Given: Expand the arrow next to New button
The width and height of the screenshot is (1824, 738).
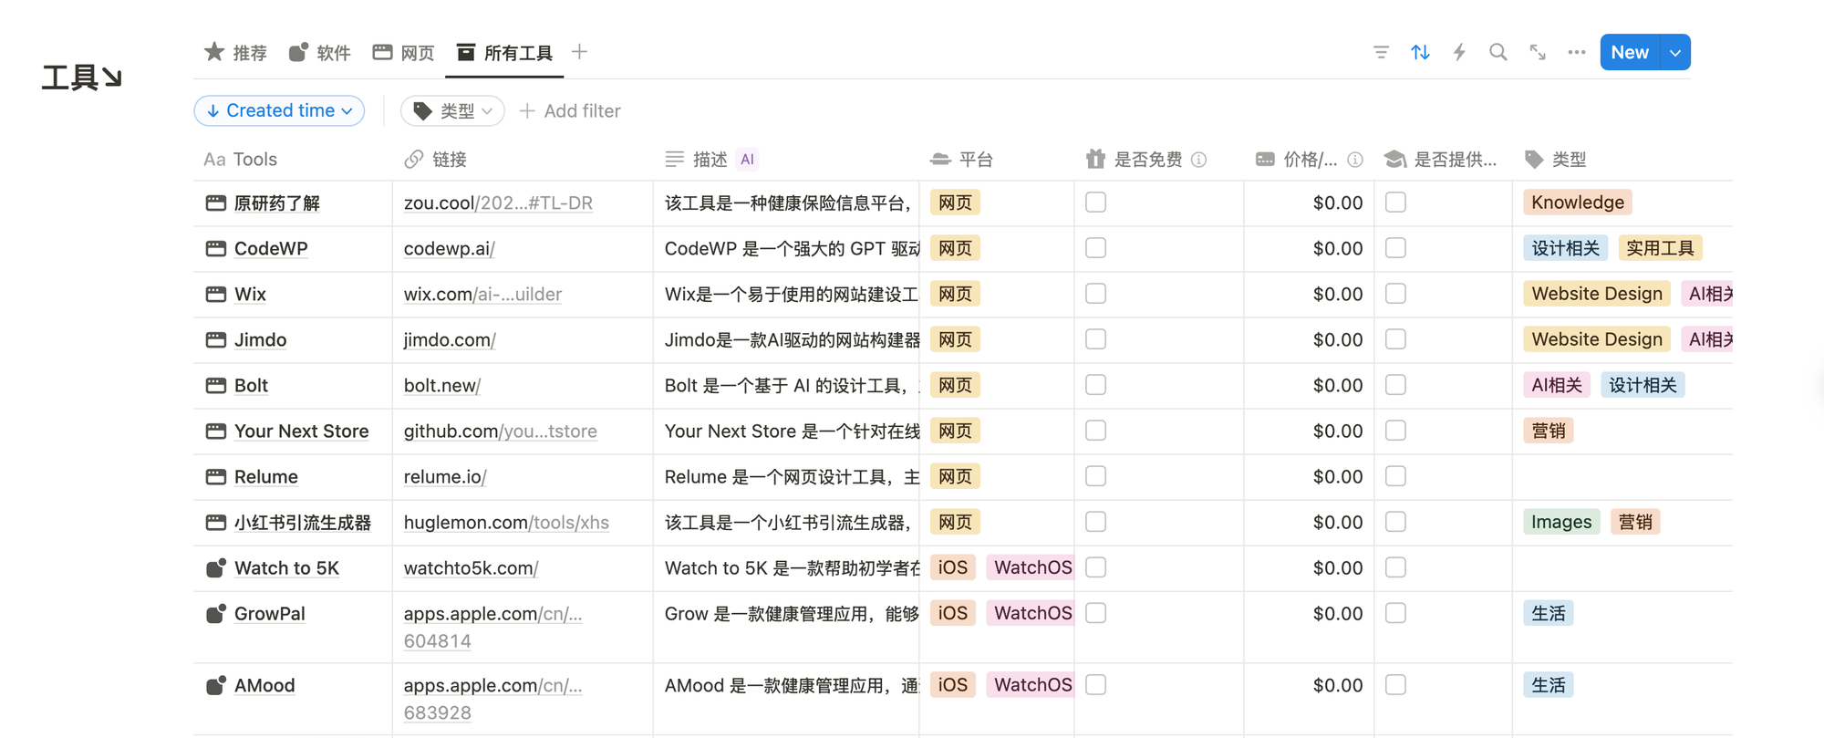Looking at the screenshot, I should pos(1675,53).
